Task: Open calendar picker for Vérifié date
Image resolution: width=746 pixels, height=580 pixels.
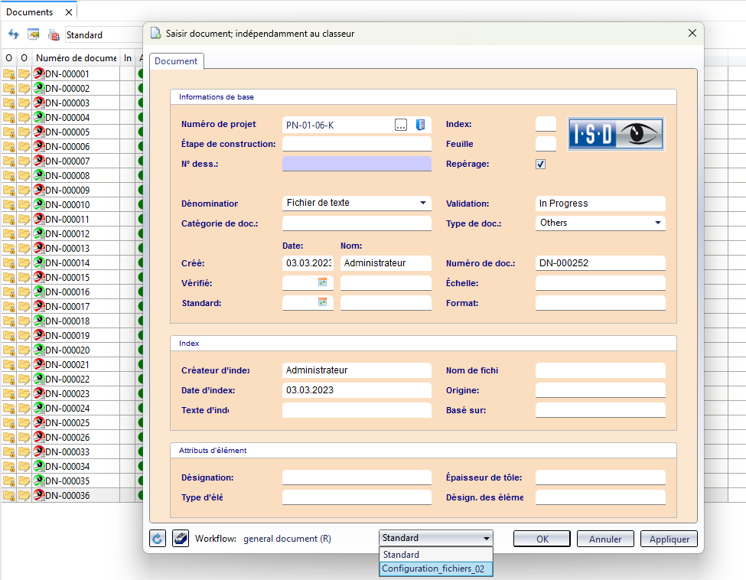Action: coord(323,282)
